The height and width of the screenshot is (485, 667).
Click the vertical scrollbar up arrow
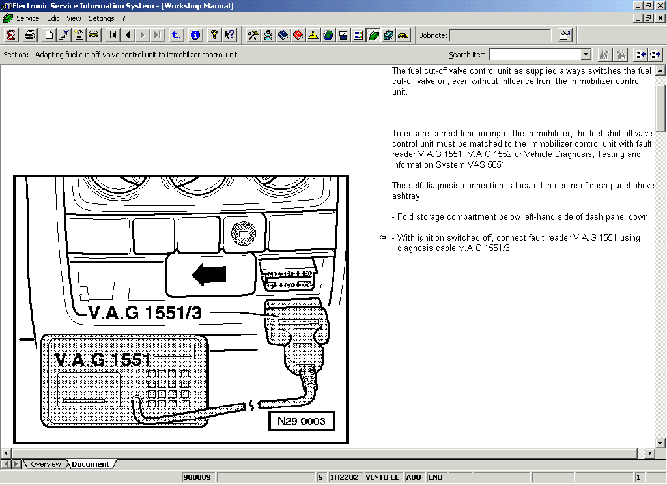click(660, 70)
